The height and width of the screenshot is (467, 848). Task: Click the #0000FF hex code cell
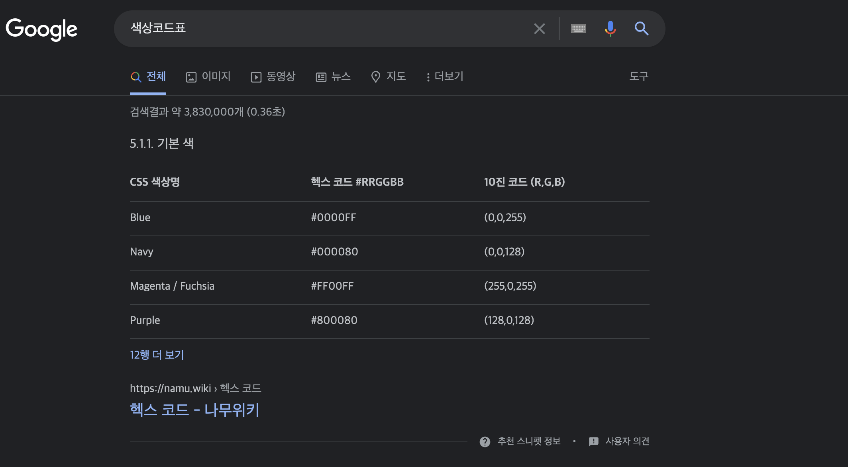tap(334, 218)
